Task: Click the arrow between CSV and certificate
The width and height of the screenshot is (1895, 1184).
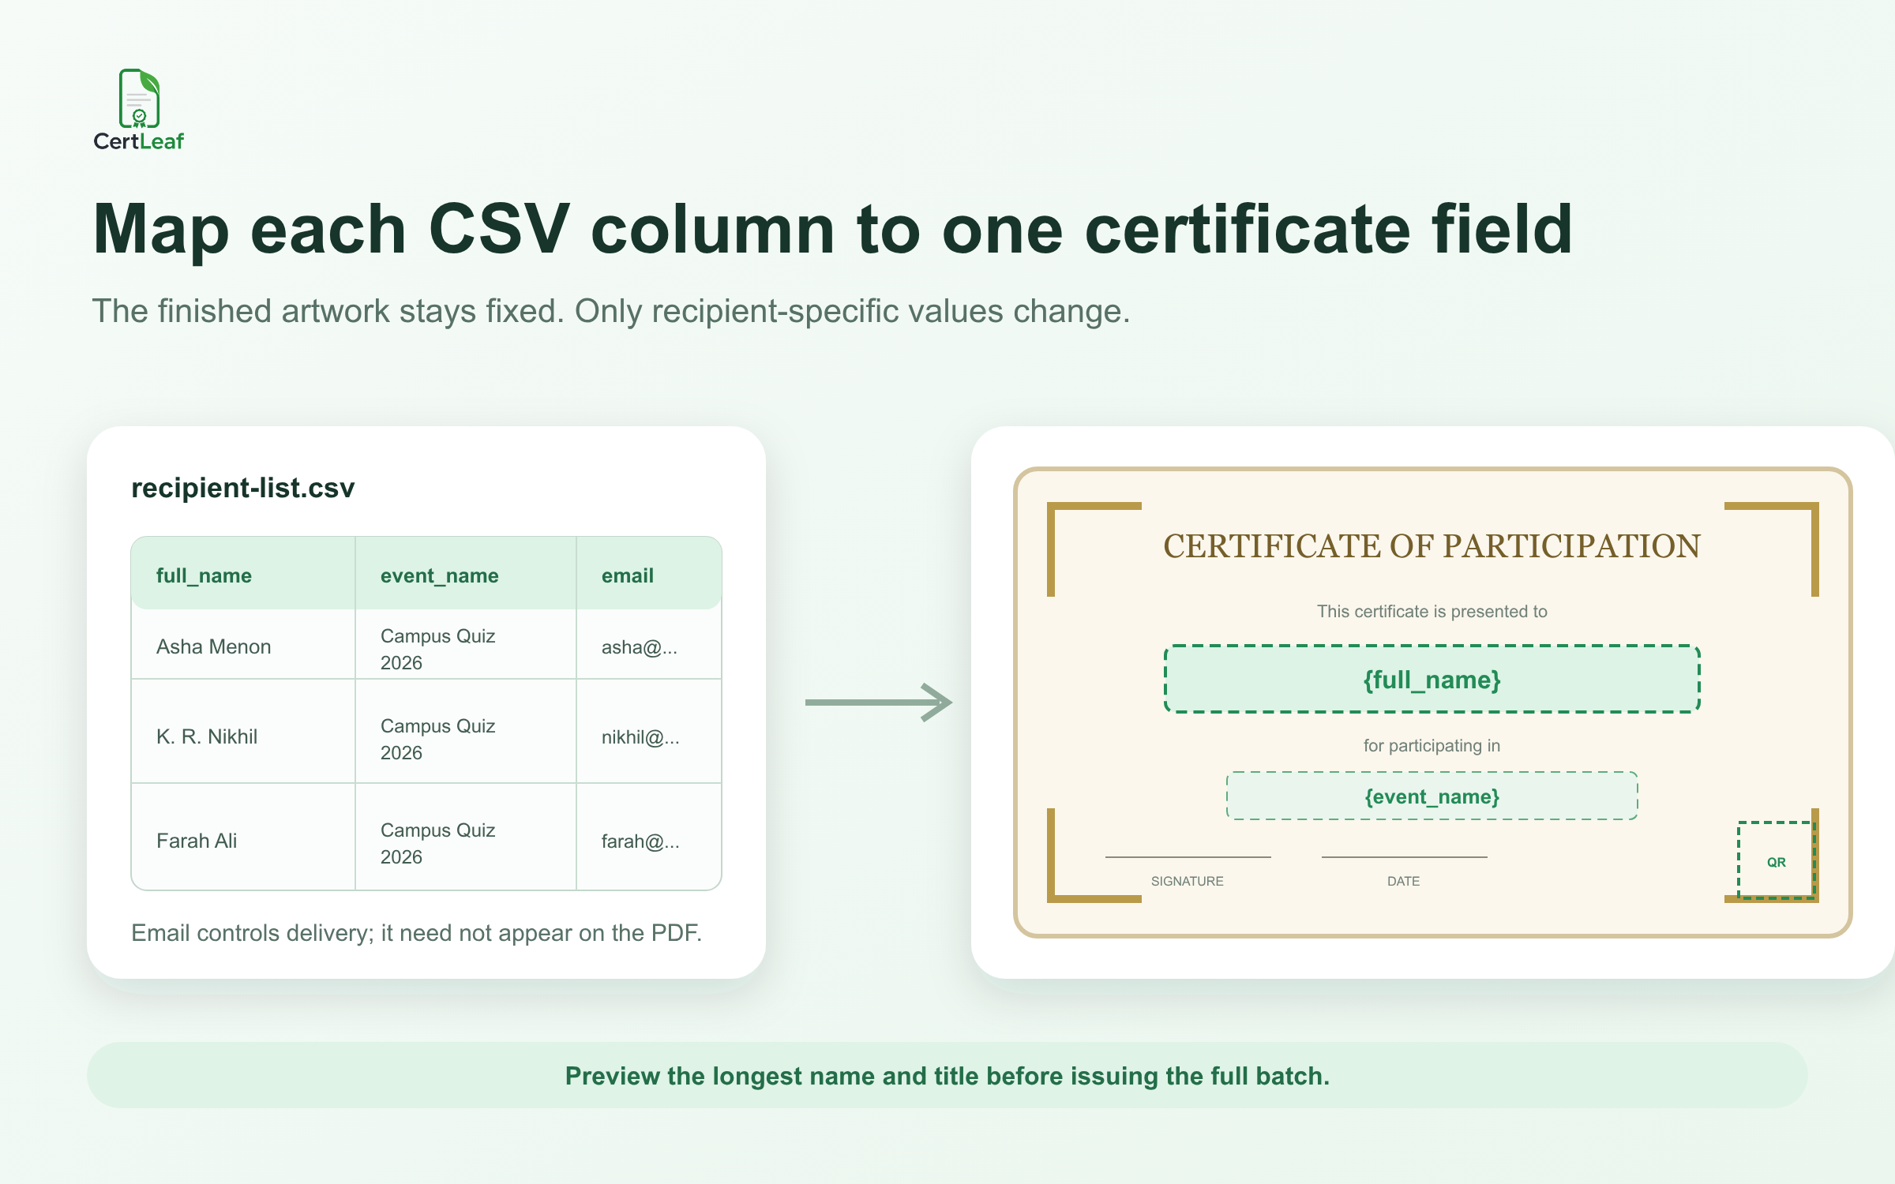Action: (879, 703)
